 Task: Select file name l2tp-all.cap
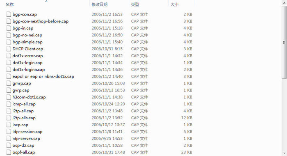[23, 111]
